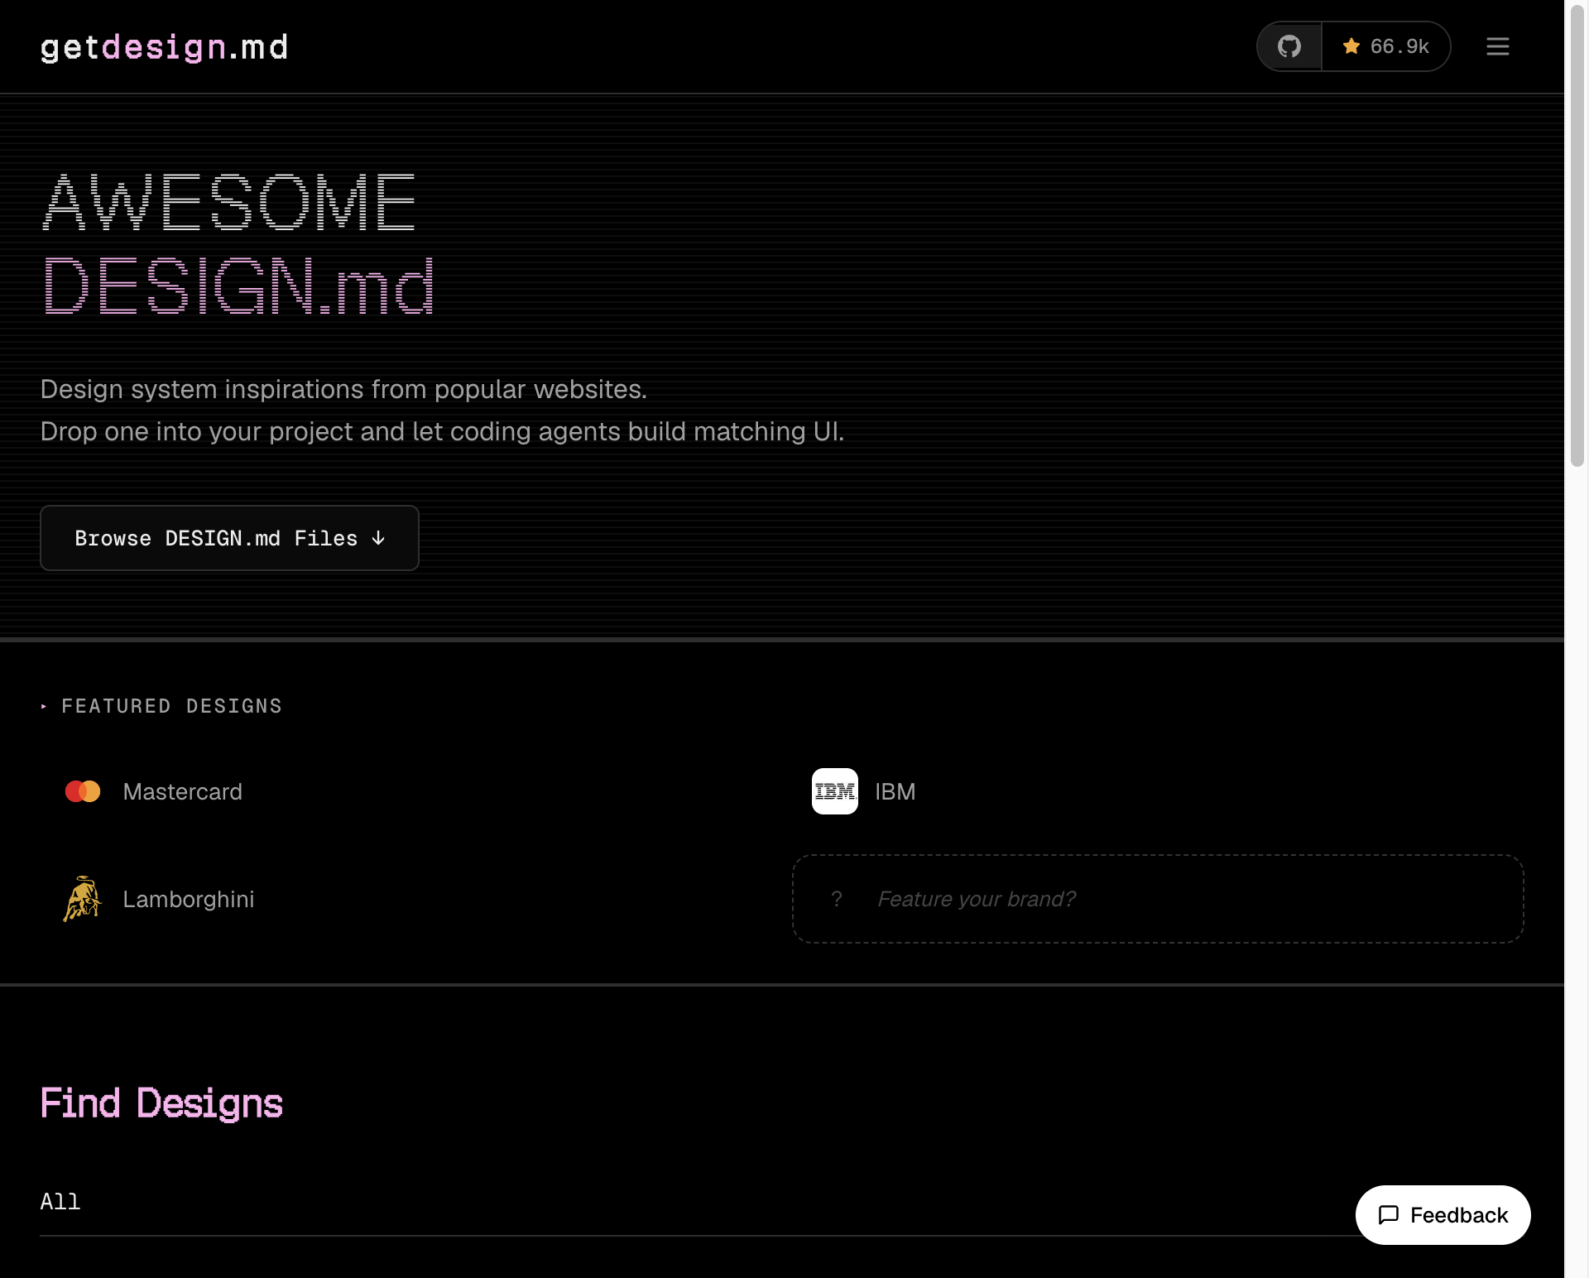Click the getdesign.md home logo
Screen dimensions: 1589x1278
pyautogui.click(x=163, y=46)
